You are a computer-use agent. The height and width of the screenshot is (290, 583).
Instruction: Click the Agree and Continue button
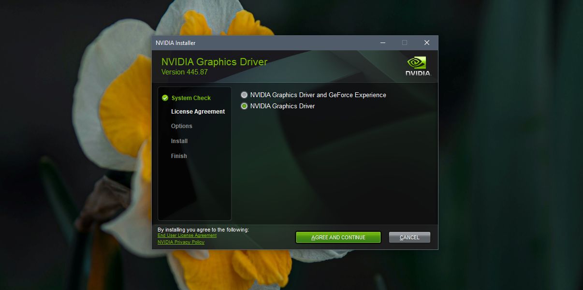pyautogui.click(x=338, y=237)
